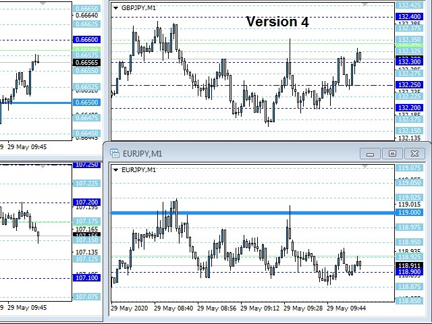The width and height of the screenshot is (432, 324).
Task: Click the 118.875 price label
Action: point(410,287)
